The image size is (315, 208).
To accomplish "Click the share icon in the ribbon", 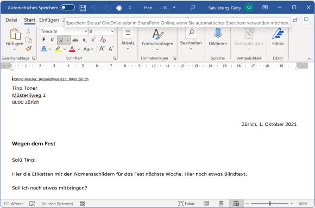I will [x=295, y=20].
